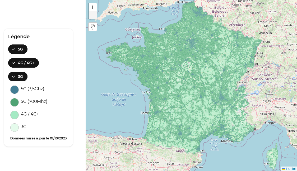Screen dimensions: 297x171
Task: Click the 5G (3,5Ghz) dark blue swatch
Action: click(x=15, y=90)
